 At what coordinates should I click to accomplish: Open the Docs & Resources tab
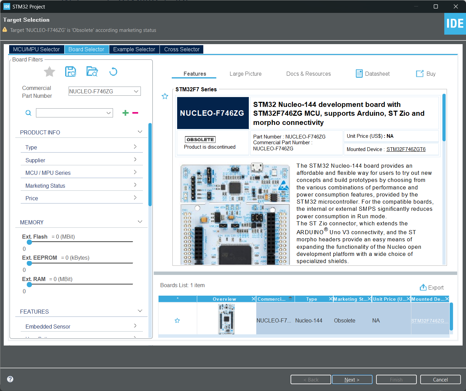coord(309,74)
